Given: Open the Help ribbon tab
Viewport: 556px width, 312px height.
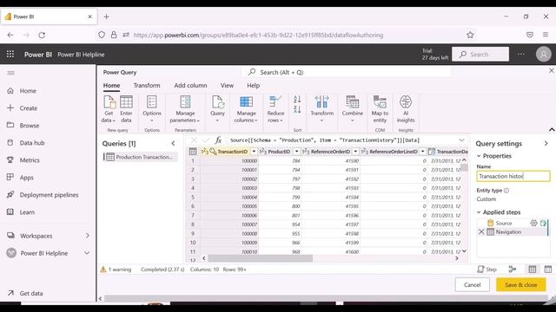Looking at the screenshot, I should 253,85.
